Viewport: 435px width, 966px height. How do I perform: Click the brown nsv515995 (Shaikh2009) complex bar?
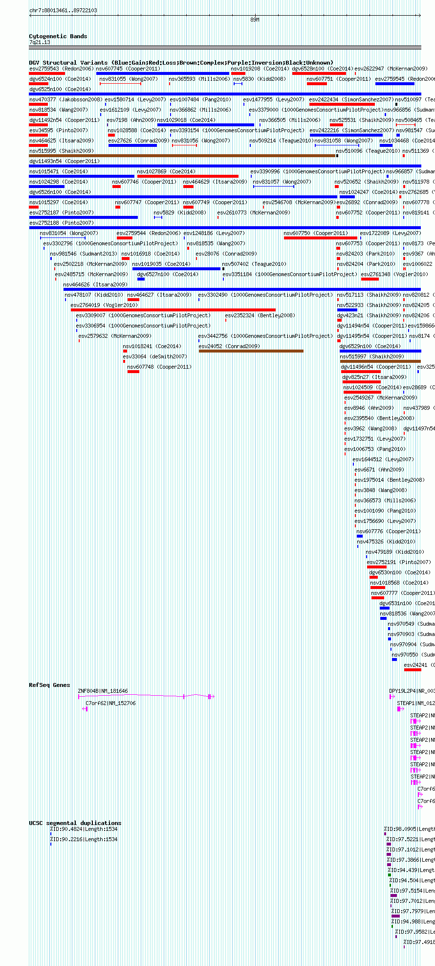pos(183,156)
